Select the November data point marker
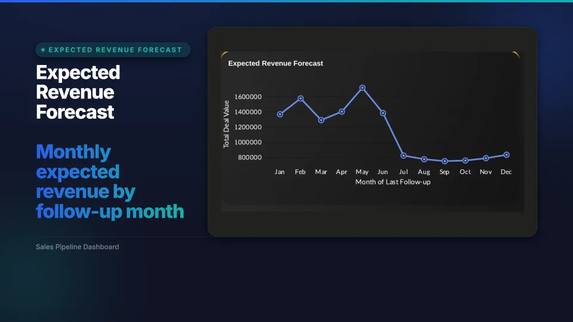573x322 pixels. [486, 158]
